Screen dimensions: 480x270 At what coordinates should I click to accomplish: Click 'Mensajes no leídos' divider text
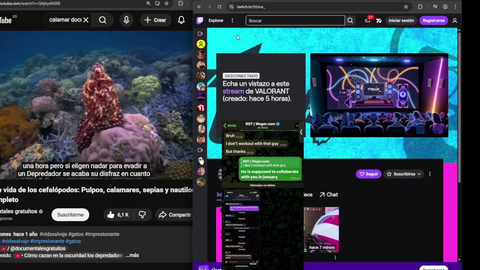point(262,185)
